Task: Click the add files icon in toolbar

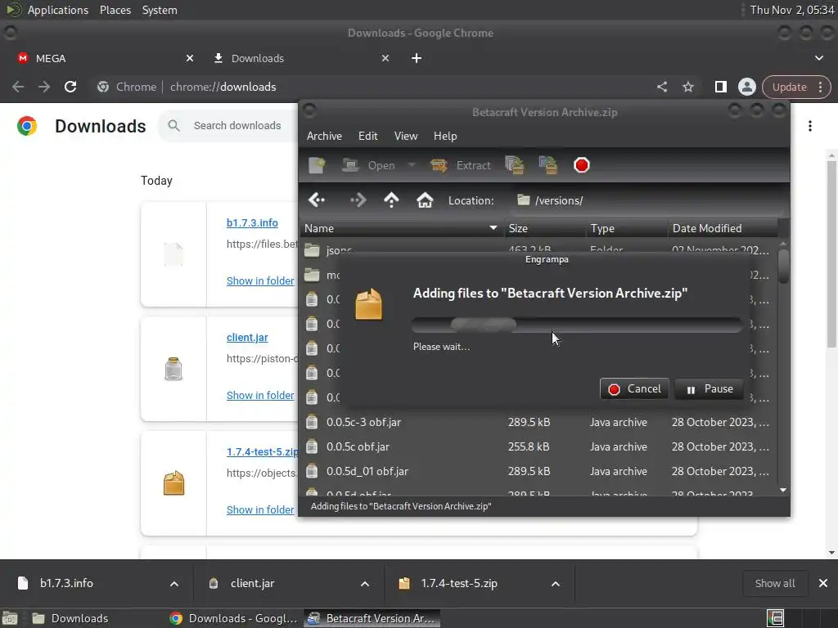Action: pos(515,165)
